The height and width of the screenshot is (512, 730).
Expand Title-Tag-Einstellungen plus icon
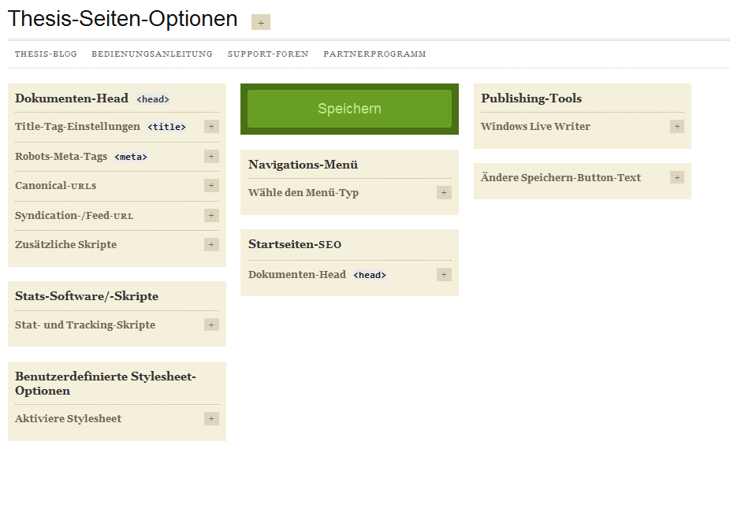click(211, 127)
